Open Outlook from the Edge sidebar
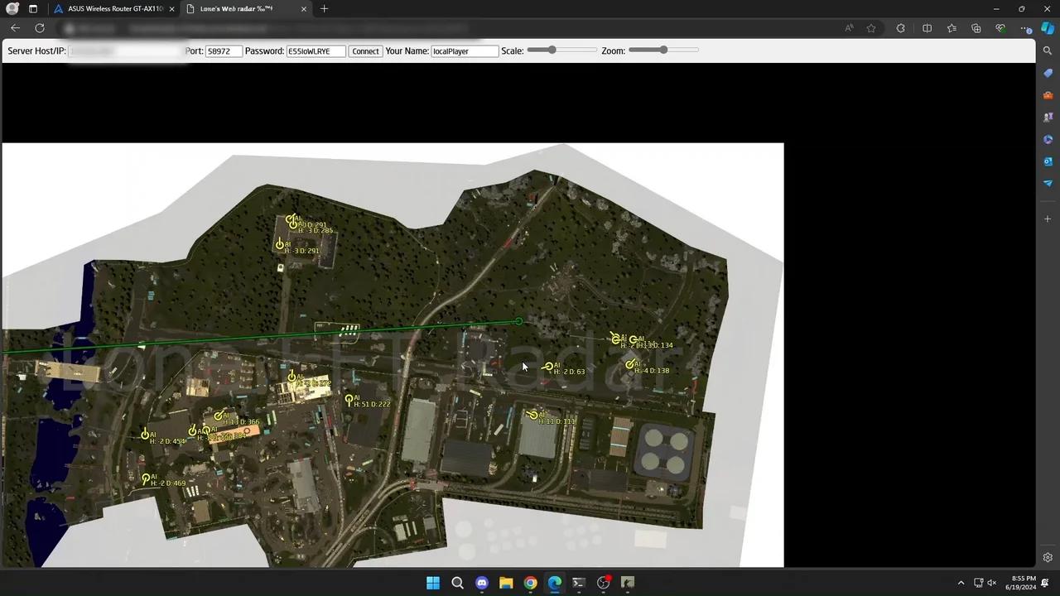Image resolution: width=1060 pixels, height=596 pixels. click(x=1048, y=161)
